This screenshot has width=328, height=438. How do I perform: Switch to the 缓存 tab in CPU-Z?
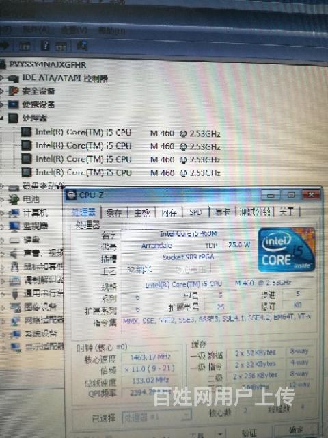pyautogui.click(x=114, y=213)
